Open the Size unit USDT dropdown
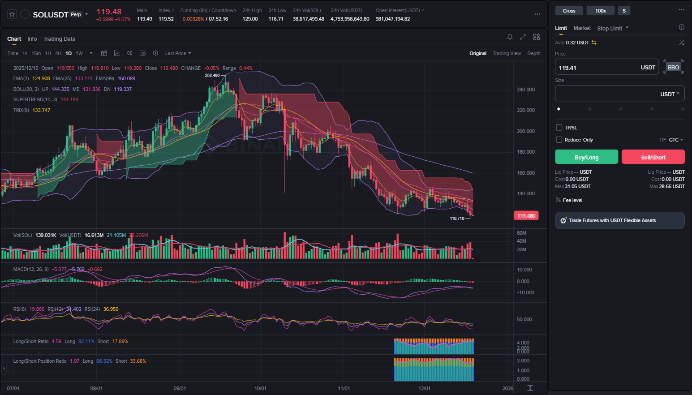Image resolution: width=692 pixels, height=395 pixels. (x=670, y=94)
